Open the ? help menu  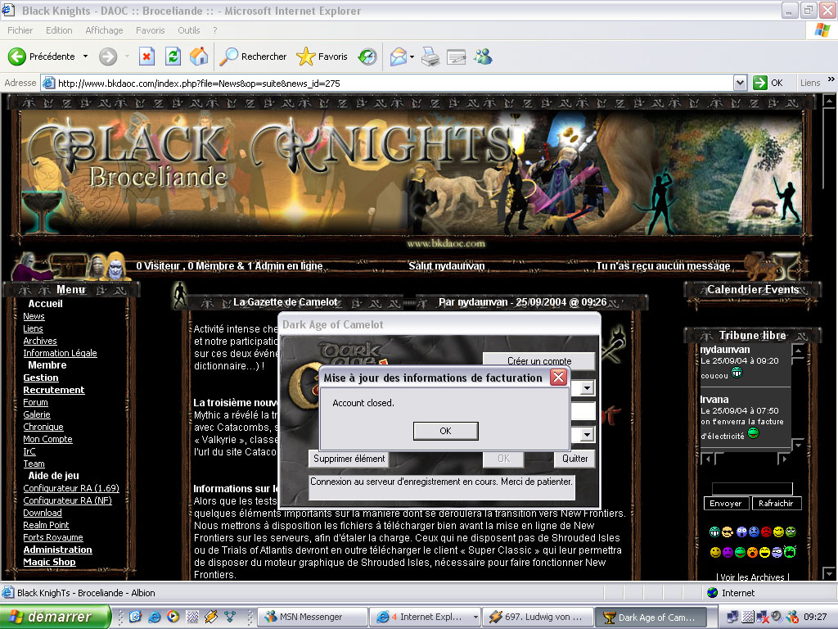[215, 30]
